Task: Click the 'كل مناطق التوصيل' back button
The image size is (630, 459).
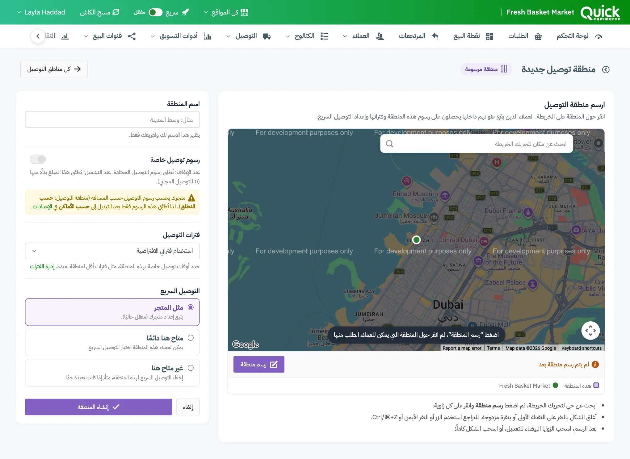Action: click(54, 69)
